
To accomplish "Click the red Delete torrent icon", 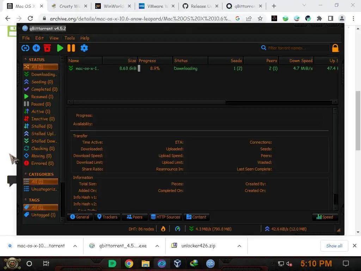I will click(47, 48).
